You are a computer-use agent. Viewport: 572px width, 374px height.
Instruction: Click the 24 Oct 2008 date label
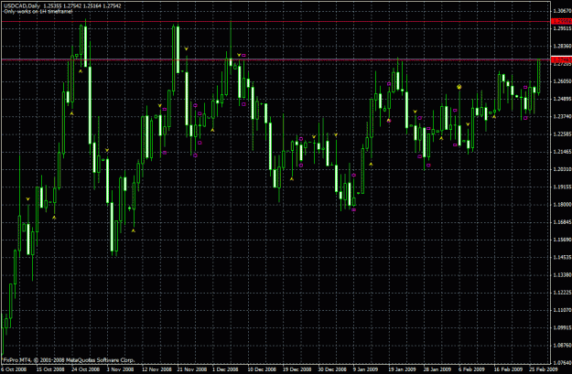coord(86,369)
